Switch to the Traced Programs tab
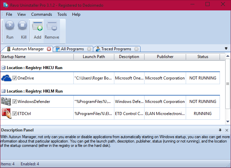This screenshot has height=168, width=231. coord(116,49)
